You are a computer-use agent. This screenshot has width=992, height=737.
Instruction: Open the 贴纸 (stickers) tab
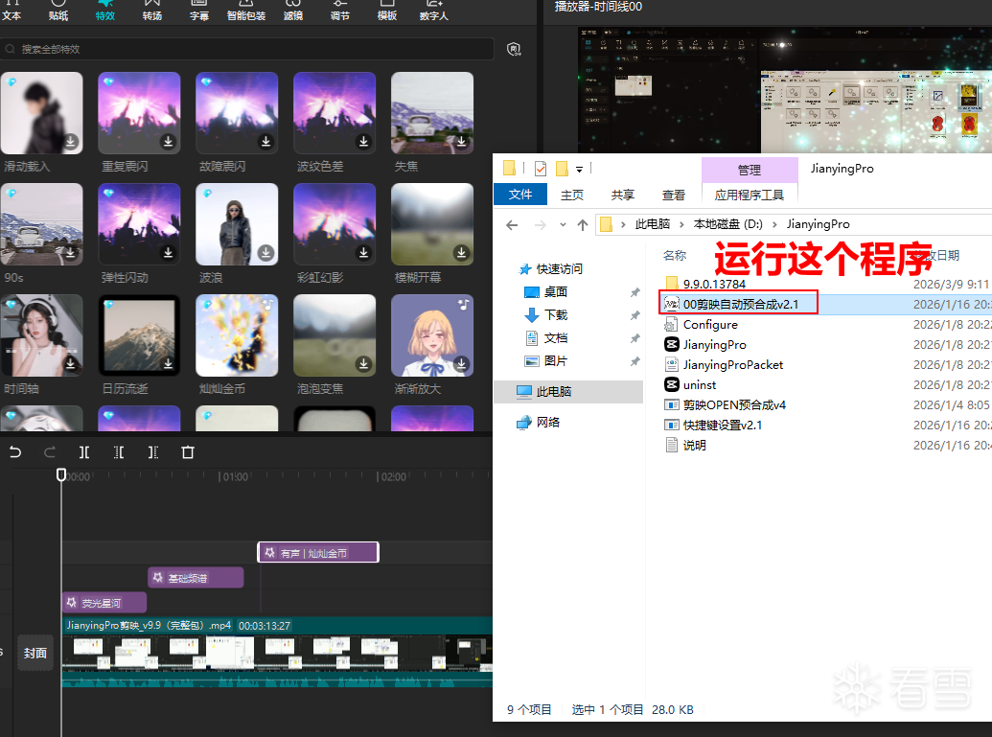tap(58, 11)
